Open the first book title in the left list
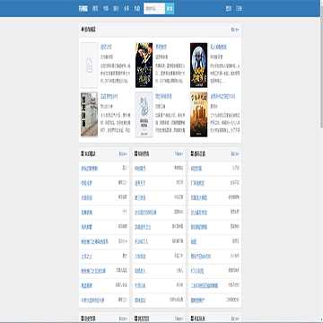Image resolution: width=323 pixels, height=323 pixels. 90,169
